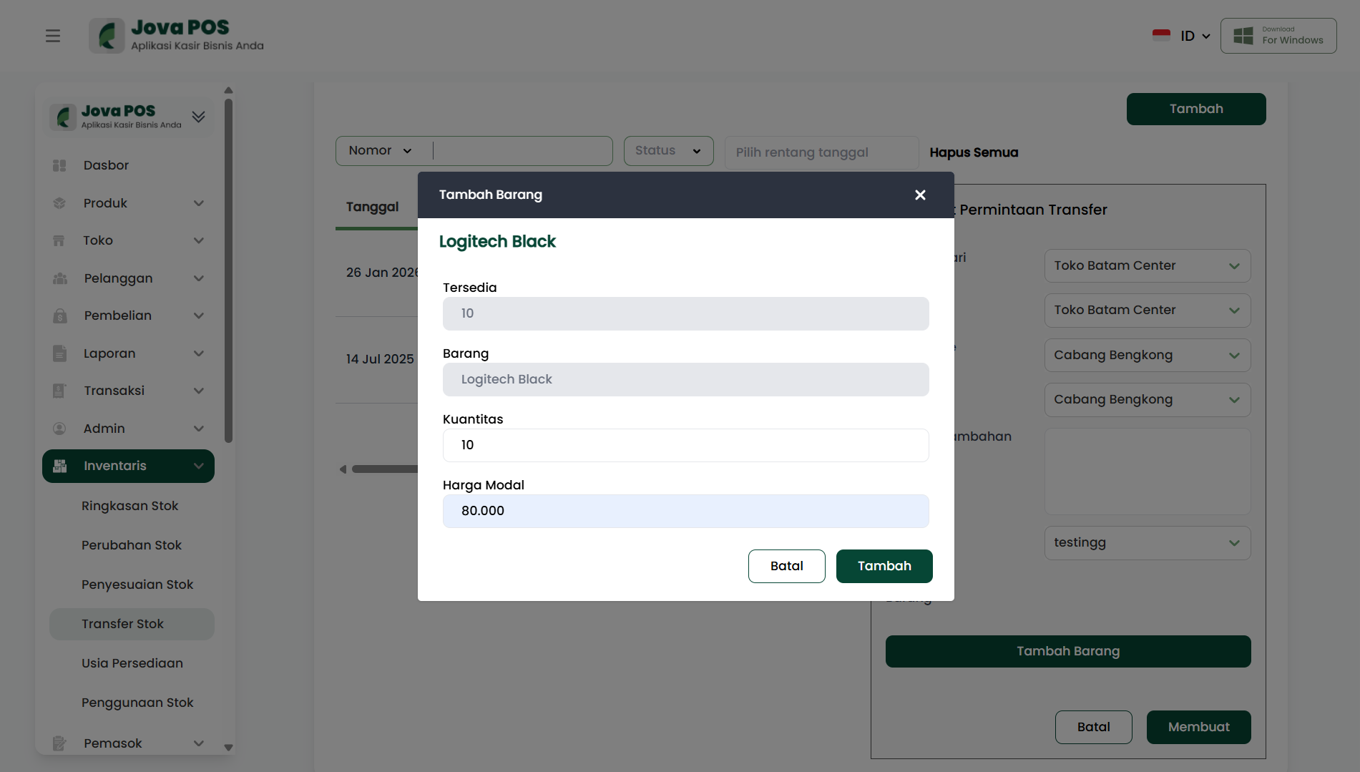The width and height of the screenshot is (1360, 772).
Task: Click the Produk box icon
Action: click(x=59, y=203)
